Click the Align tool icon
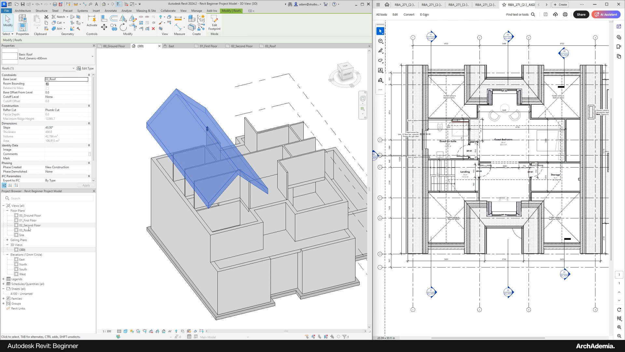Viewport: 625px width, 352px height. click(x=104, y=18)
